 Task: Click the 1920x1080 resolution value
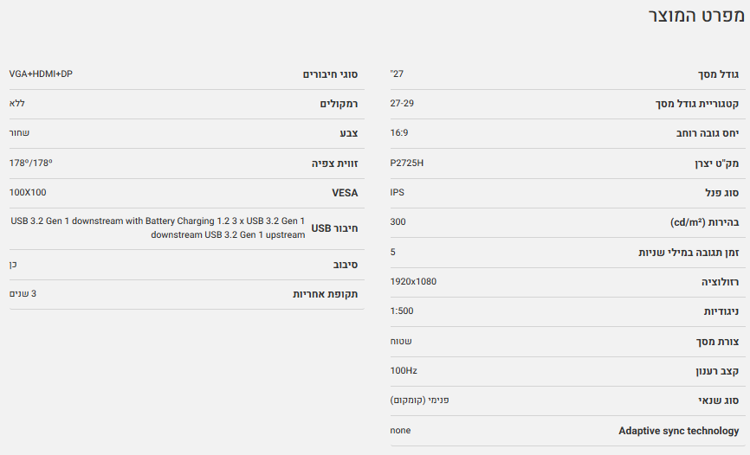coord(413,281)
